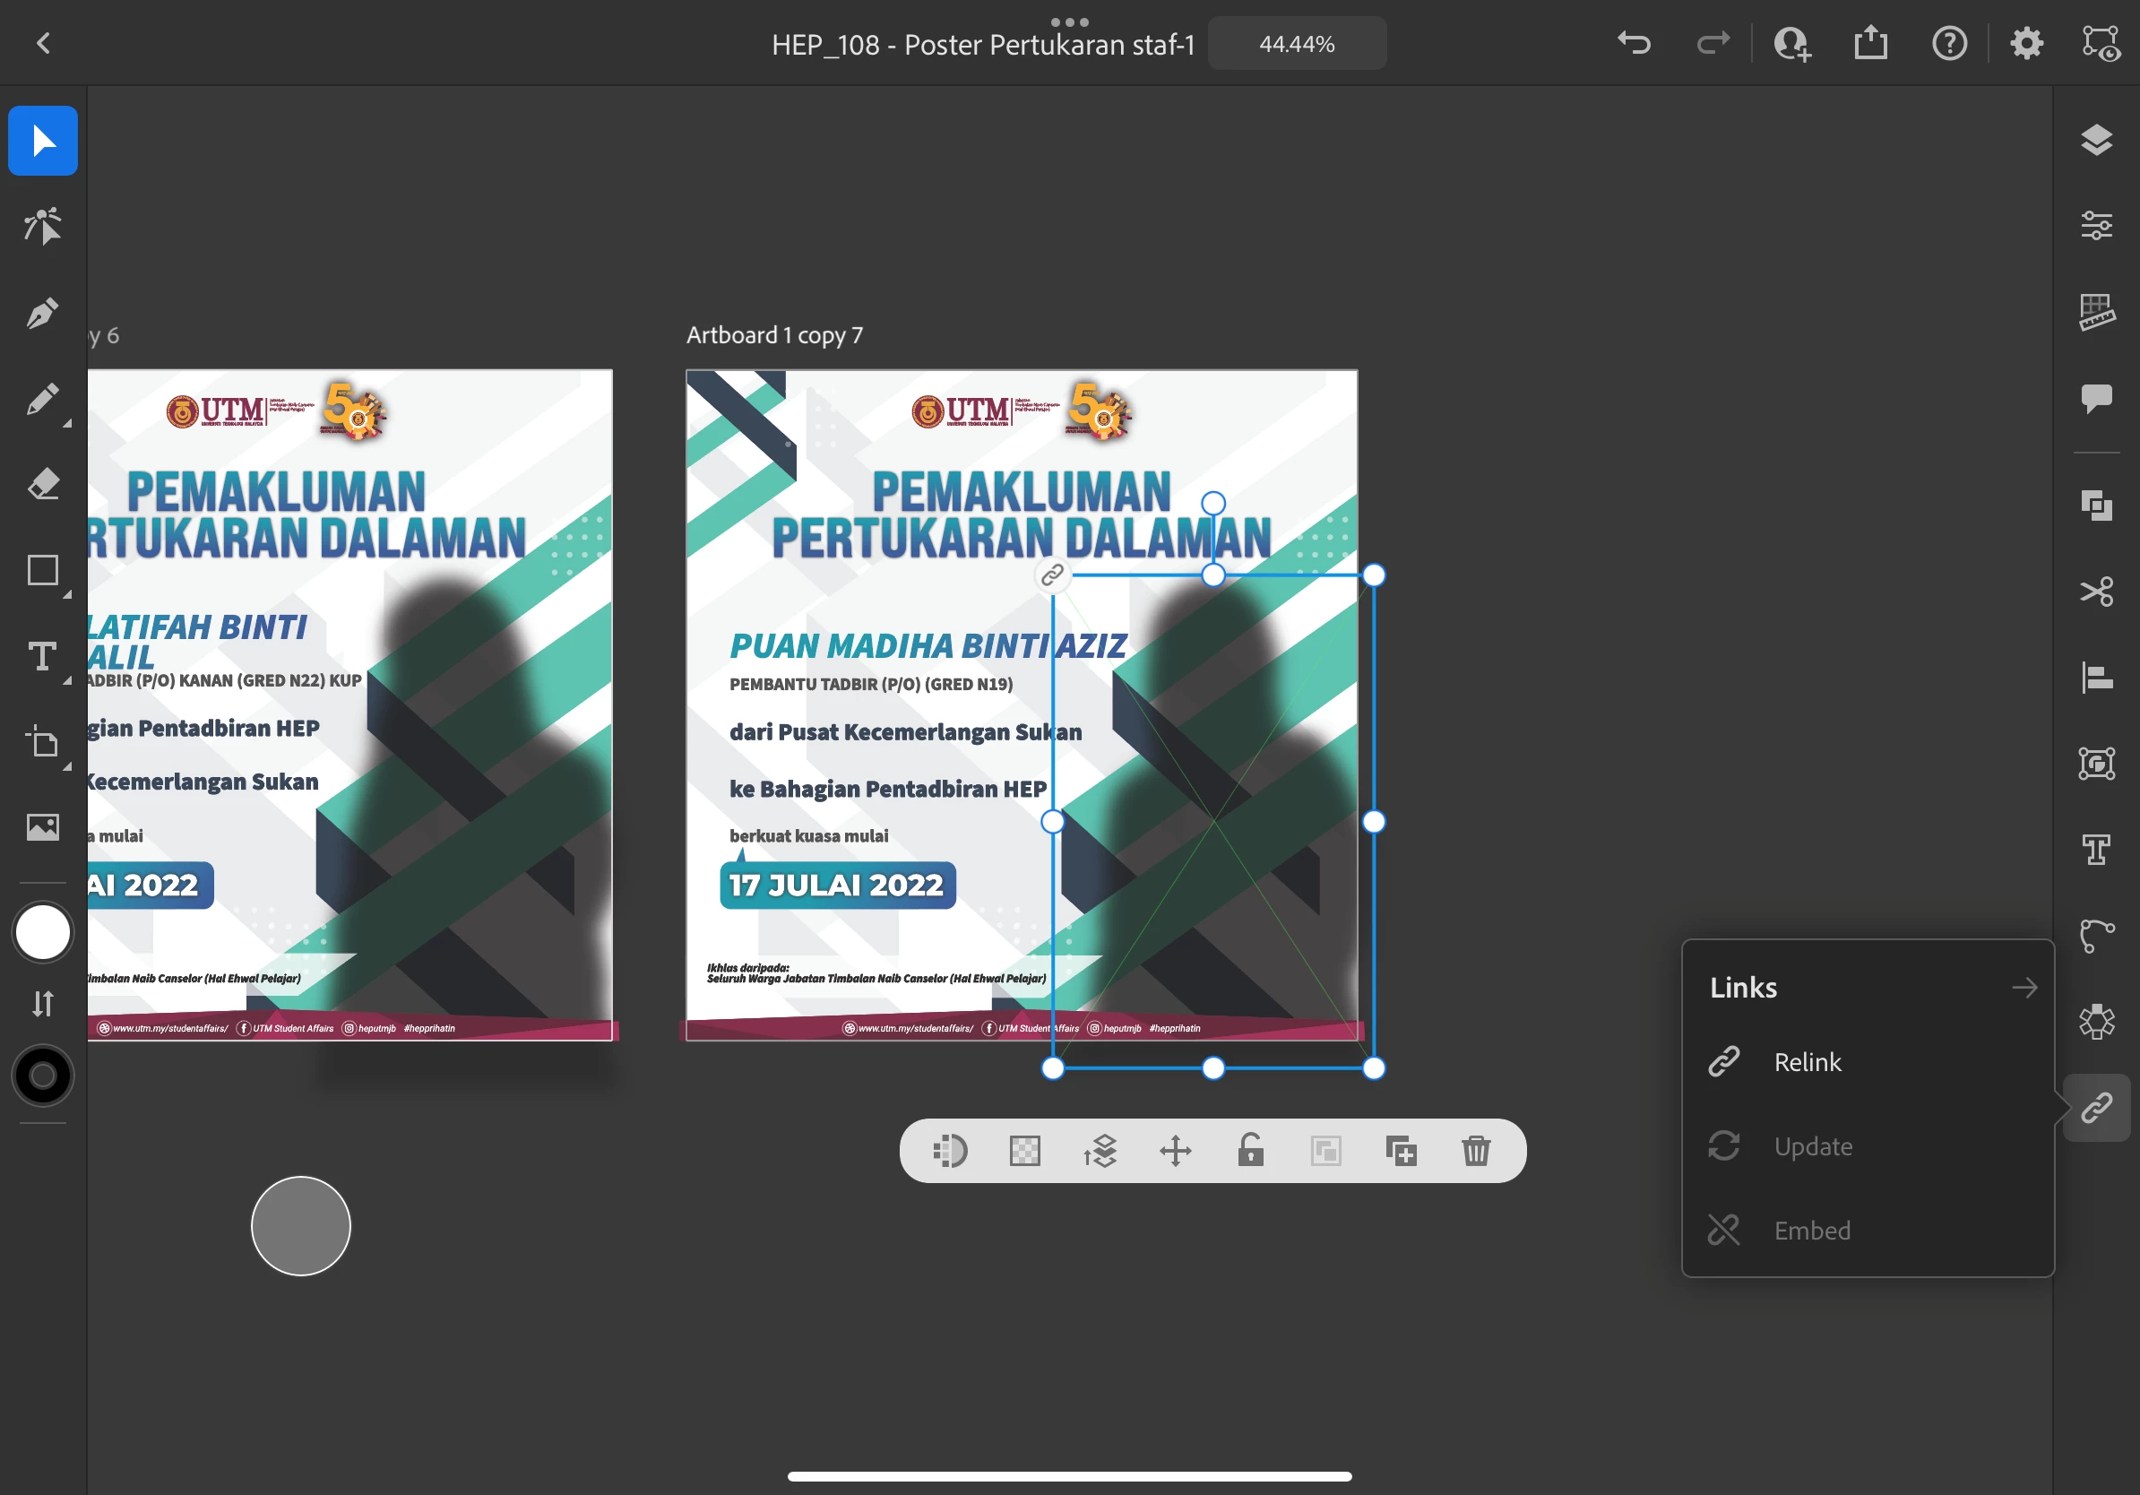Open the Layers panel
The image size is (2140, 1495).
coord(2096,140)
